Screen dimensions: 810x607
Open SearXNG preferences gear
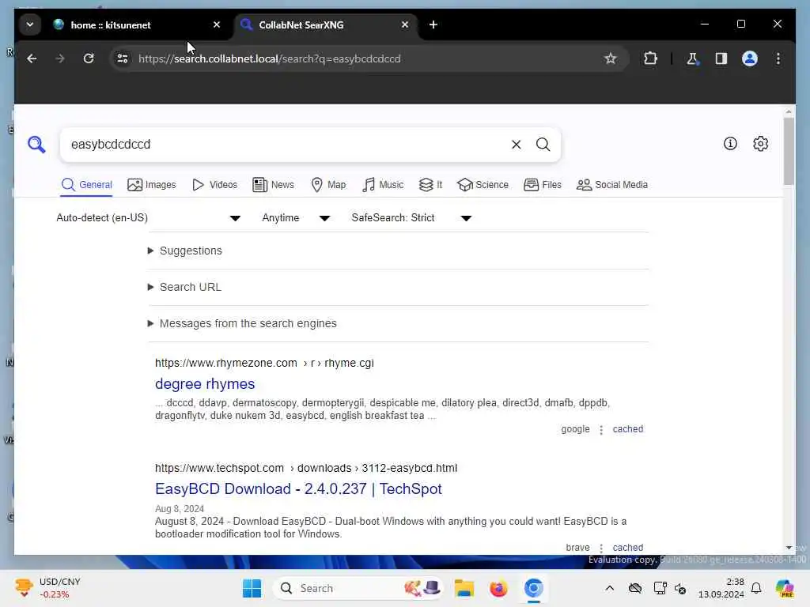(x=760, y=144)
